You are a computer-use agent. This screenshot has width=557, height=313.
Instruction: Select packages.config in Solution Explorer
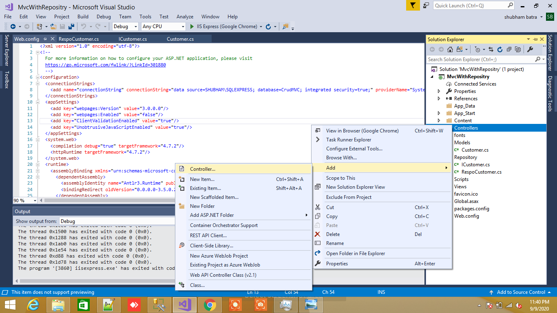(x=472, y=209)
